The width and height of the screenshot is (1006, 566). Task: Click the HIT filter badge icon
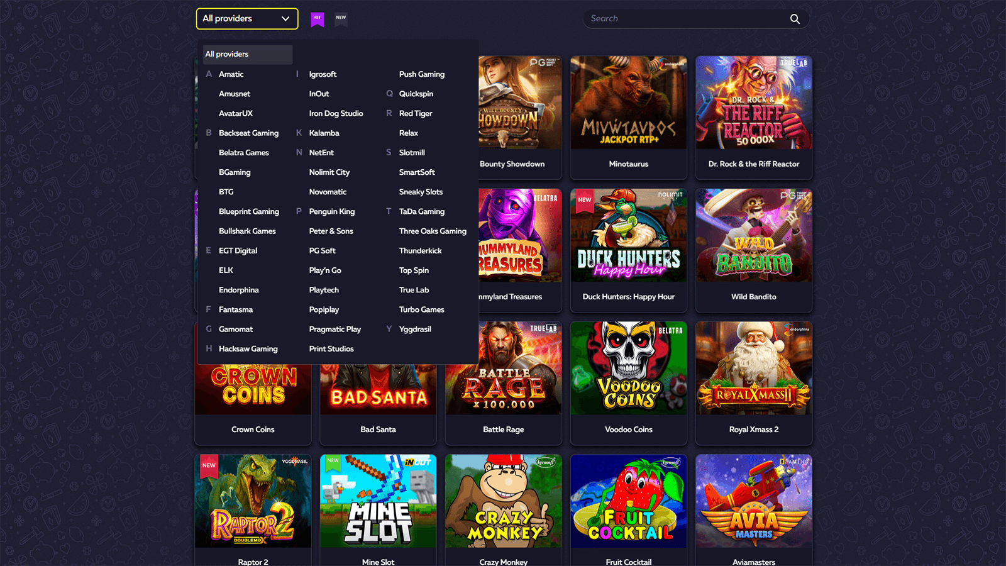coord(317,19)
